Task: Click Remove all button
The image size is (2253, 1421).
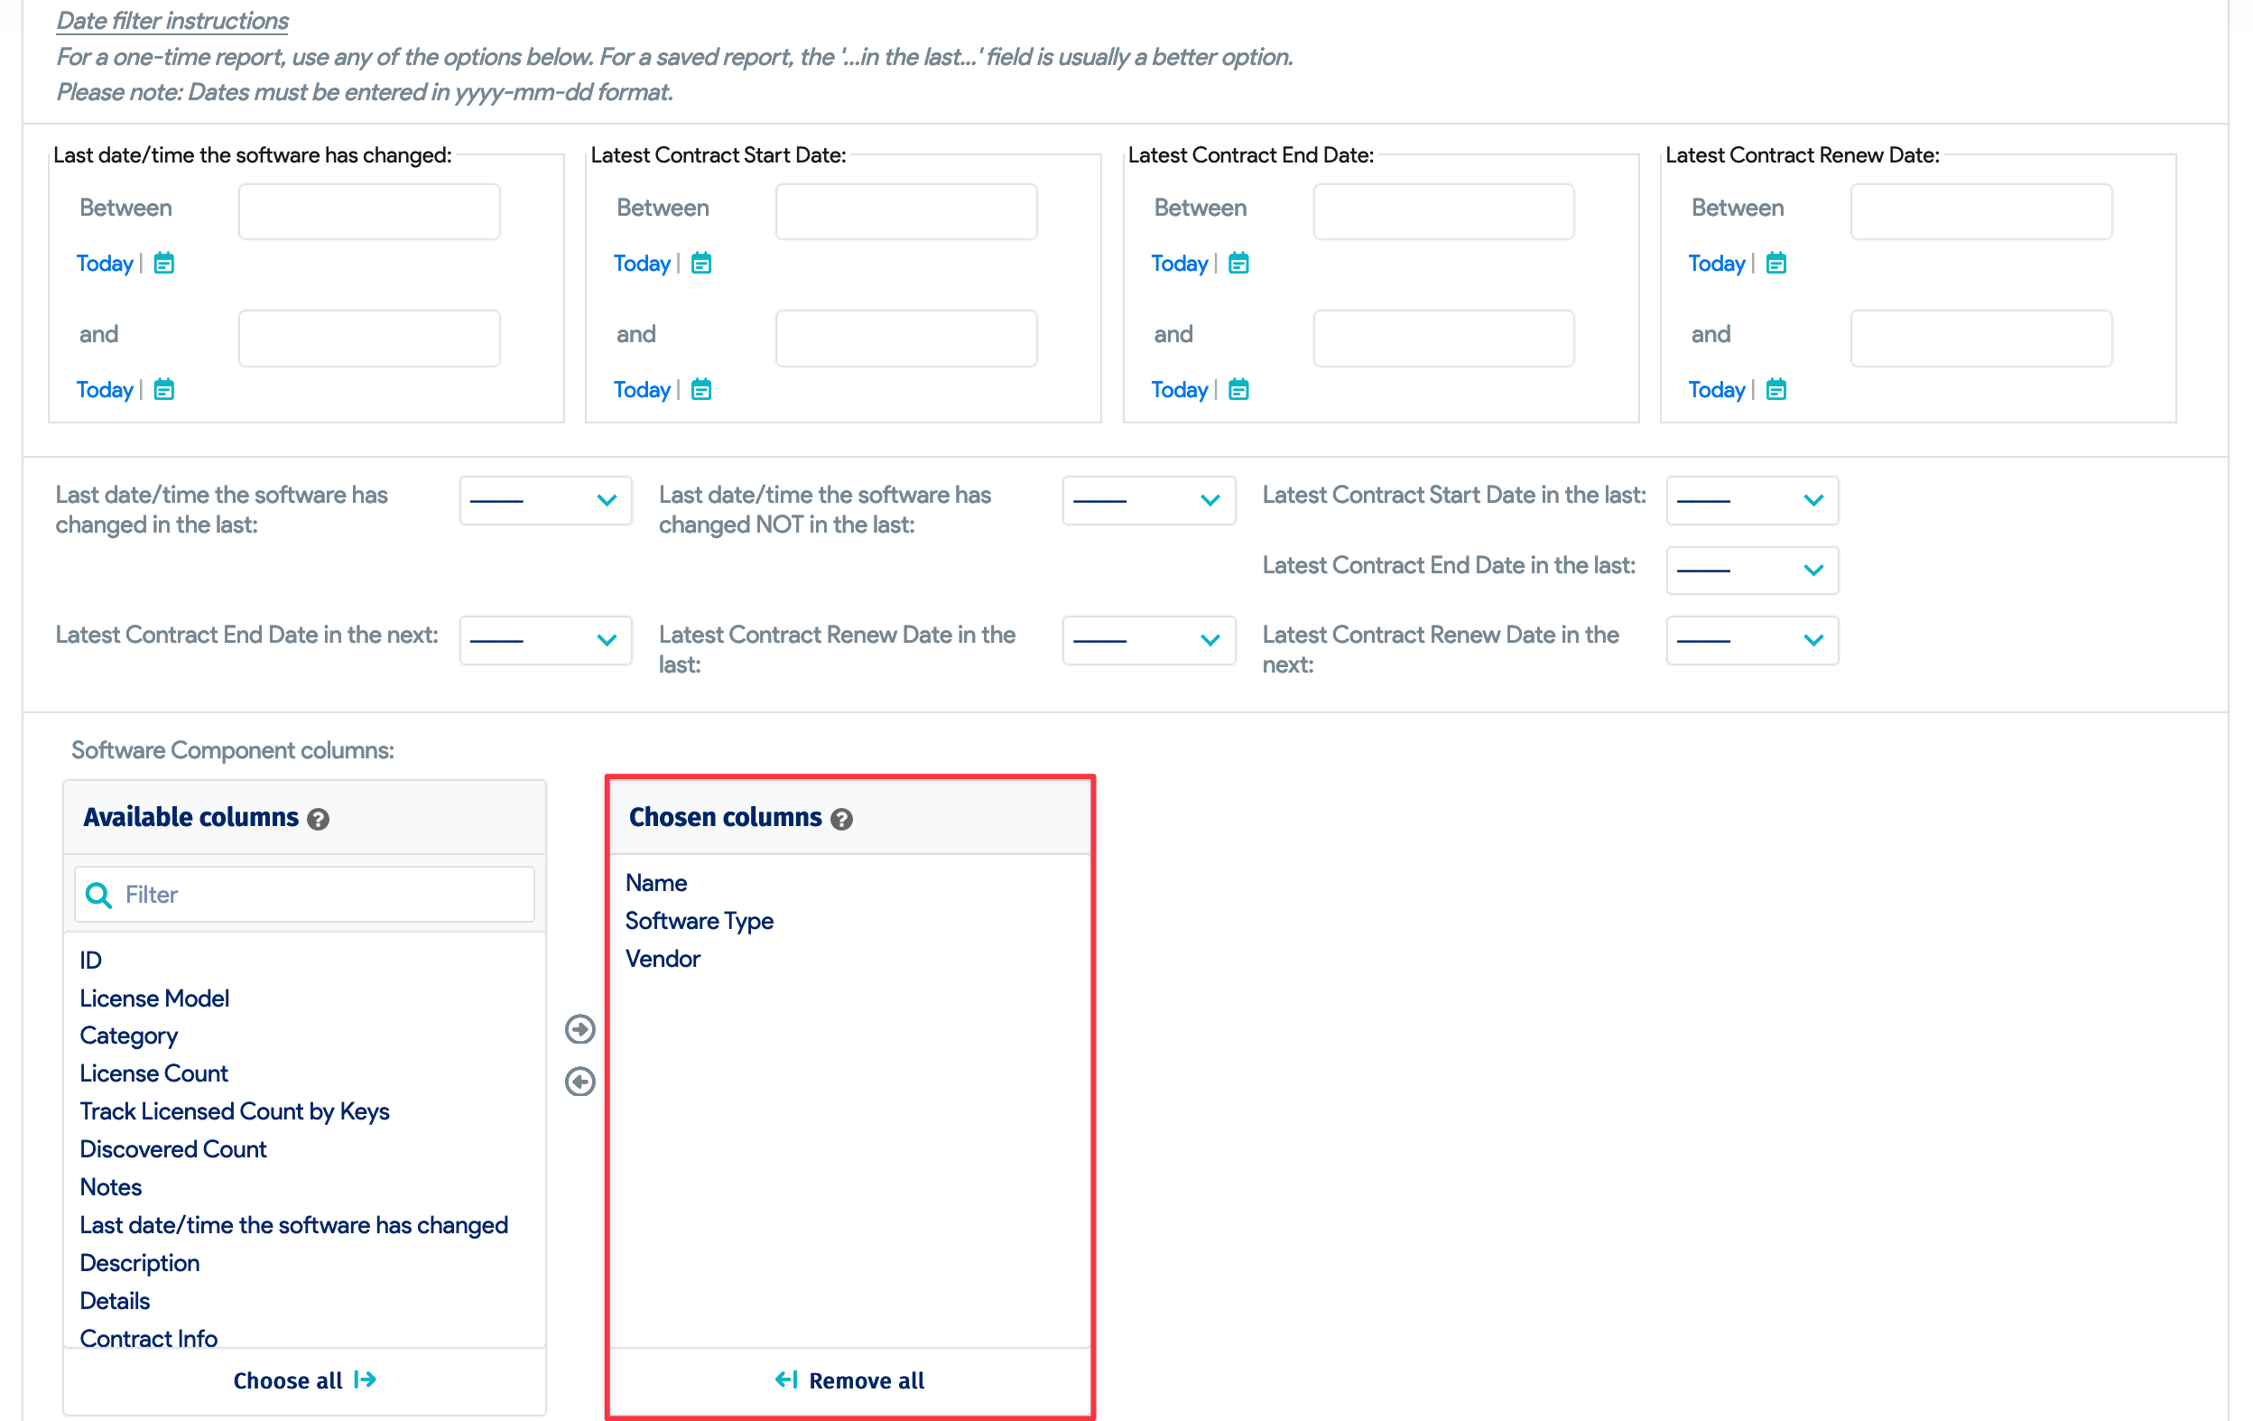Action: (849, 1381)
